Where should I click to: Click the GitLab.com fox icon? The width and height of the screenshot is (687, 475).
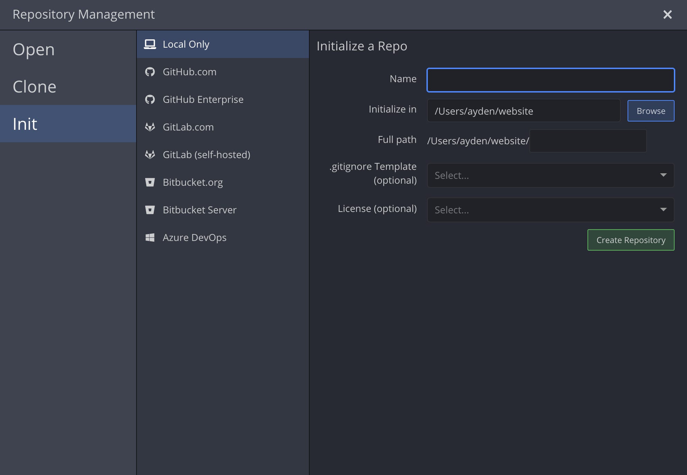(x=150, y=127)
